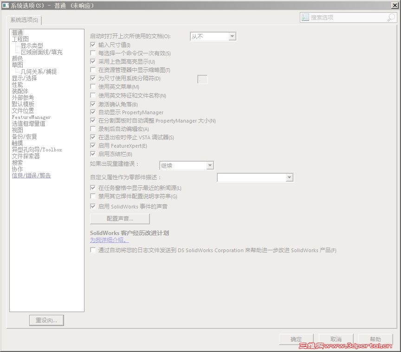Viewport: 401px width, 352px height.
Task: Select 视图 in the options tree
Action: pyautogui.click(x=17, y=130)
